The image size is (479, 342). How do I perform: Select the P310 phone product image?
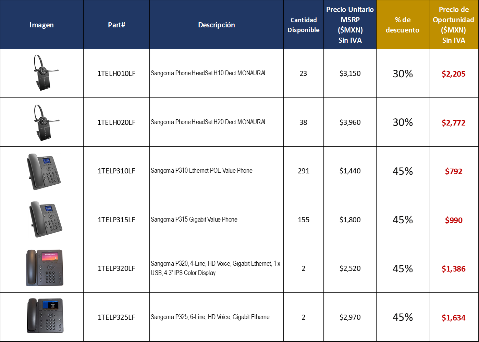44,172
